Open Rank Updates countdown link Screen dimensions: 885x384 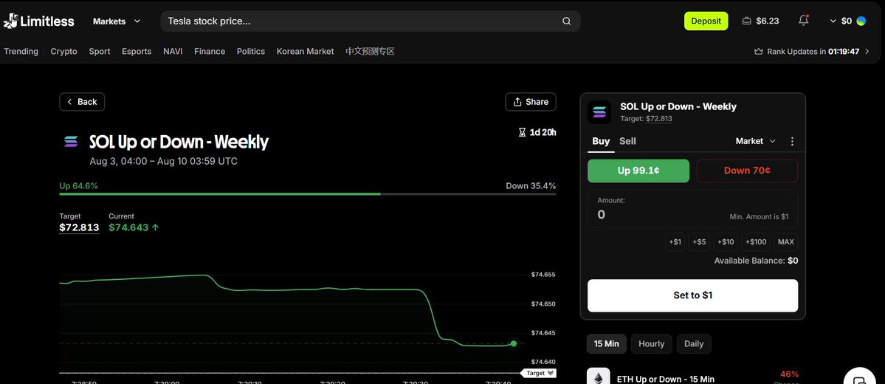coord(813,52)
